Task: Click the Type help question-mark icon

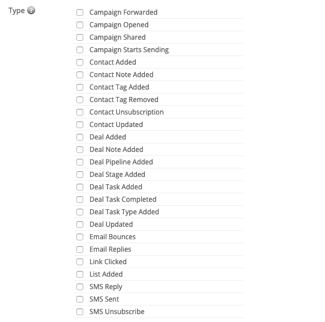Action: coord(31,10)
